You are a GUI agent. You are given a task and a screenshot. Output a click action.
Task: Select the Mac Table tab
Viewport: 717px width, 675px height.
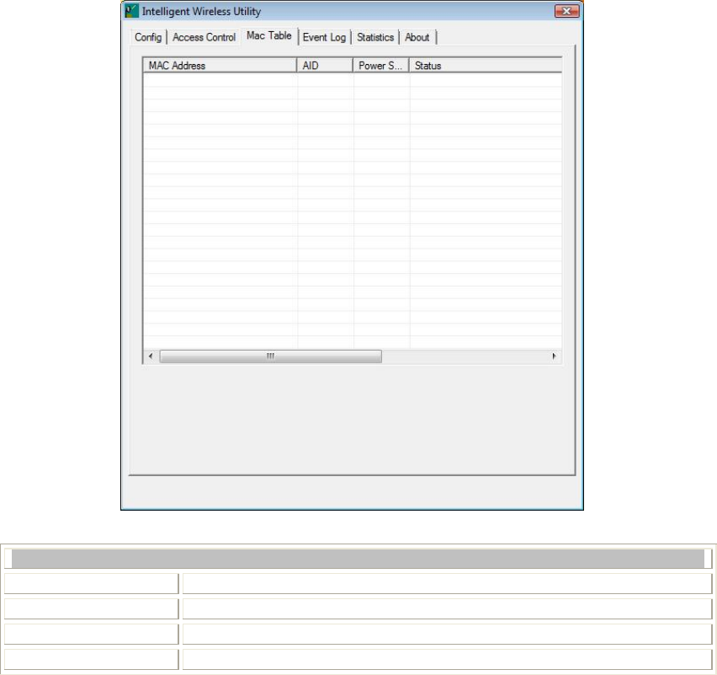point(269,35)
